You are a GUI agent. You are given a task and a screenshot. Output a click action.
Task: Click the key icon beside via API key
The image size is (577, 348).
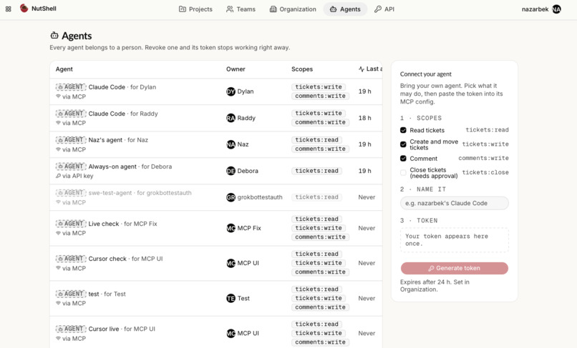[58, 176]
